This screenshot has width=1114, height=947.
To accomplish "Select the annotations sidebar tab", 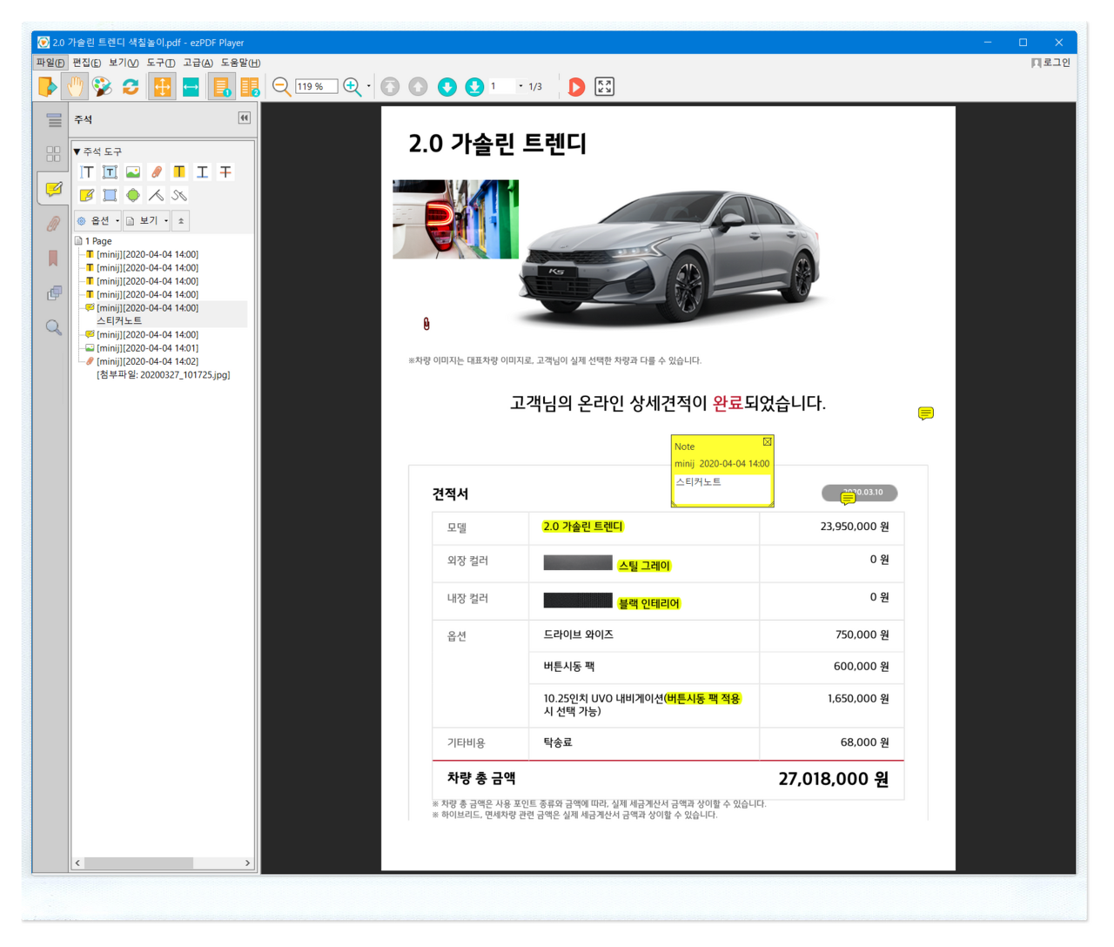I will 53,188.
